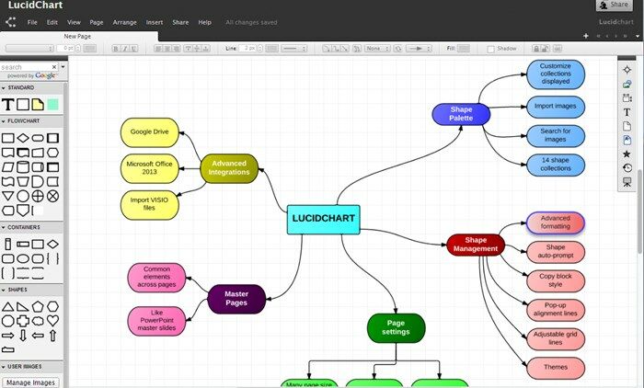The image size is (644, 388).
Task: Toggle underline text formatting
Action: (134, 49)
